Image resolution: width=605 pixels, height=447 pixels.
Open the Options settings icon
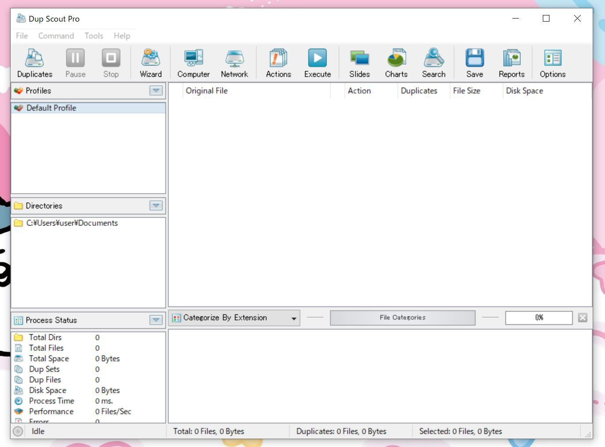(x=553, y=63)
